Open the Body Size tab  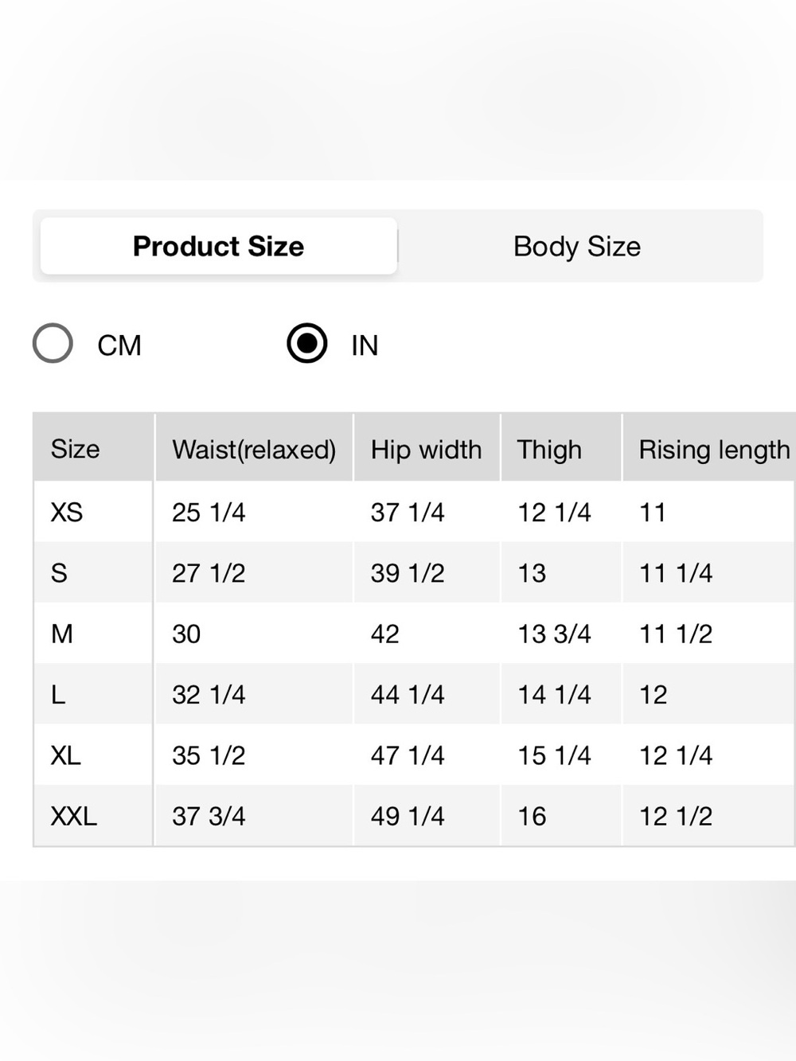click(577, 246)
